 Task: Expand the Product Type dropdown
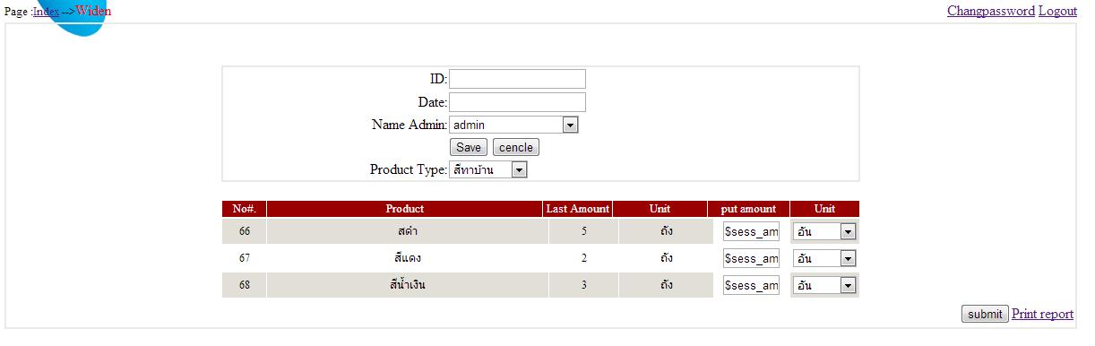pos(488,169)
